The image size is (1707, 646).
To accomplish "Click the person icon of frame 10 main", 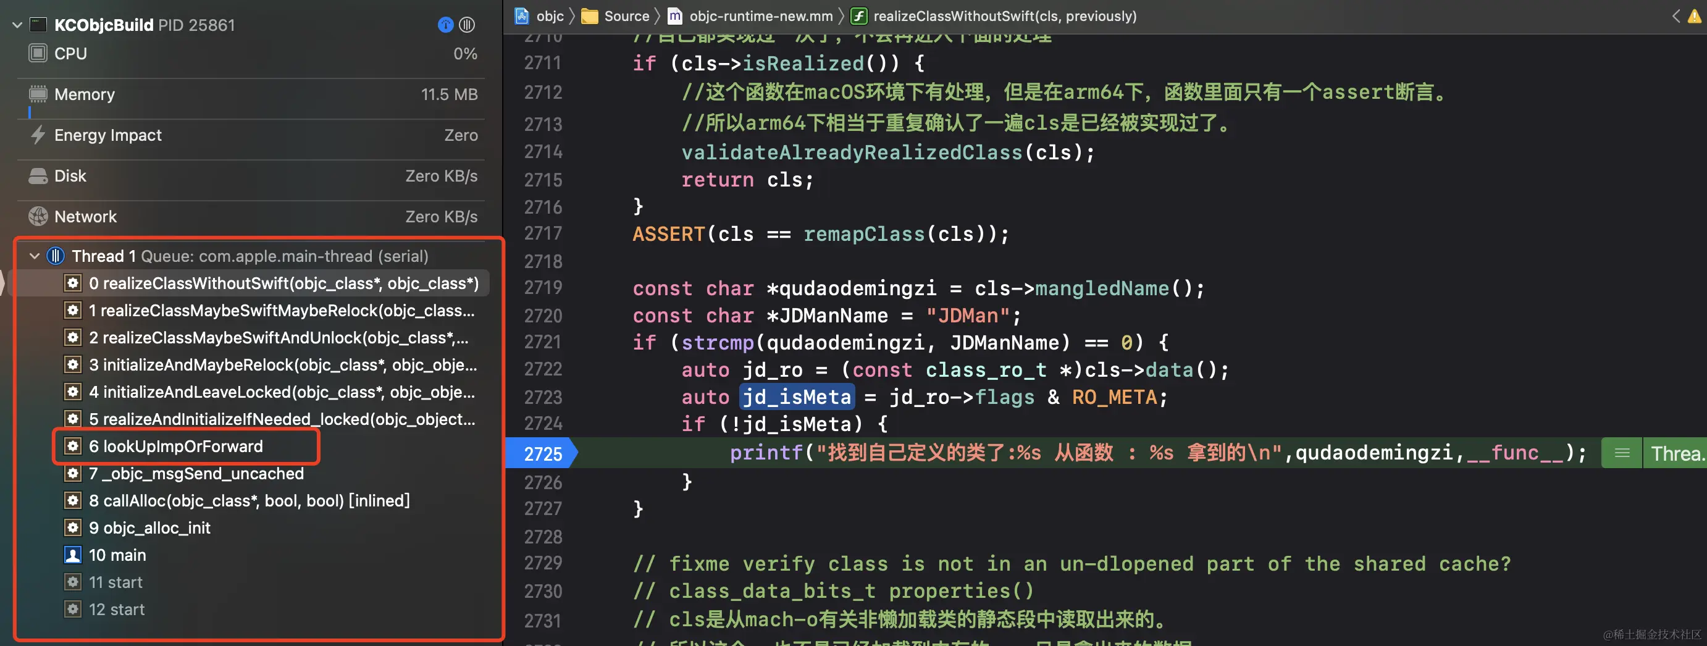I will [72, 555].
